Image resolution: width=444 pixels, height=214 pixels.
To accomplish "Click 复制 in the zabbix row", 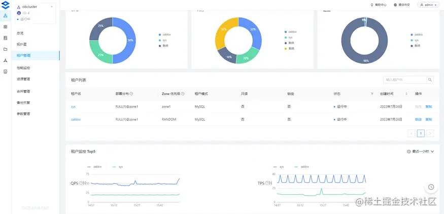I will (429, 119).
